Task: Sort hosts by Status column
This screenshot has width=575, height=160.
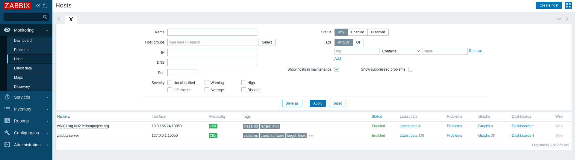Action: [x=377, y=116]
